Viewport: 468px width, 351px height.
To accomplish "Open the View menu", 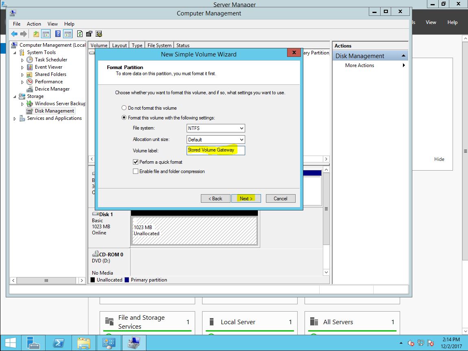I will (52, 24).
